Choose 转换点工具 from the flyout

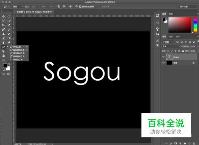pyautogui.click(x=19, y=60)
